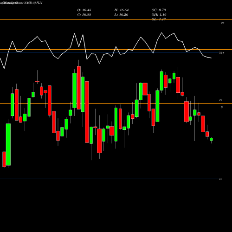Click the OH: 1.16 reading
232x232 pixels.
click(x=159, y=15)
